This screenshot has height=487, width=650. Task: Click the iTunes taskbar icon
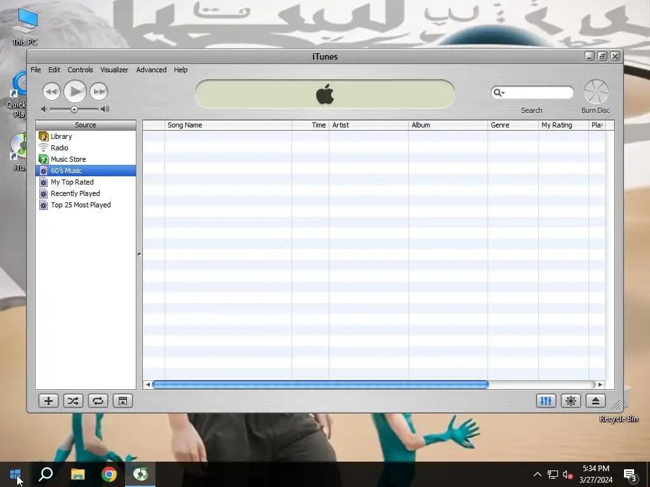point(140,474)
